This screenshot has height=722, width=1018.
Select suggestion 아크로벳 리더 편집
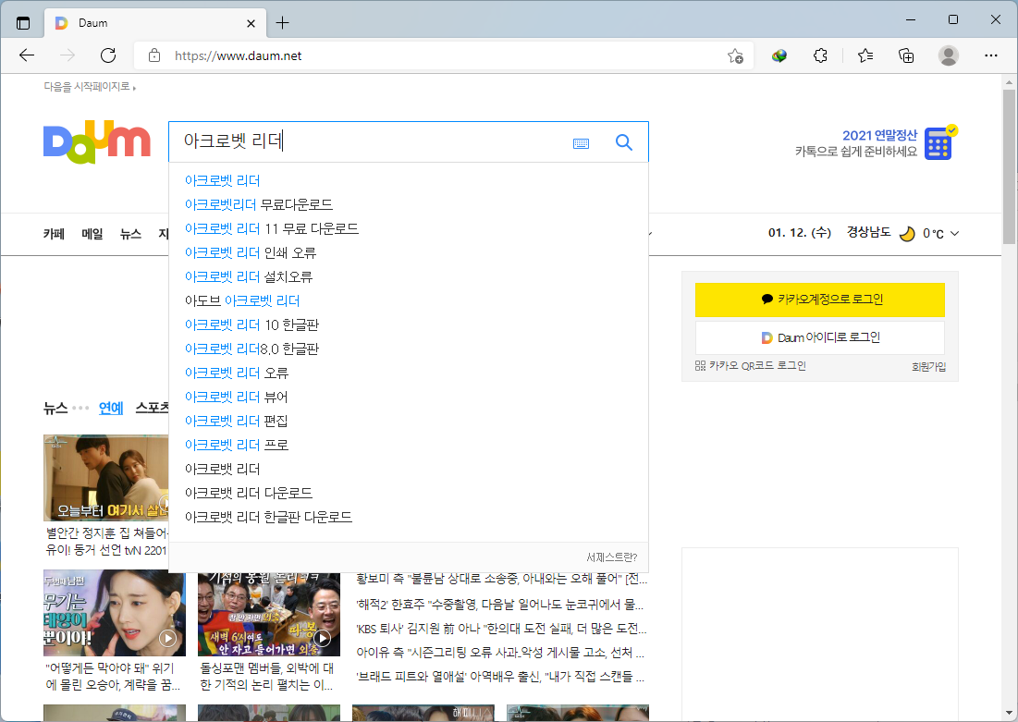pos(236,421)
